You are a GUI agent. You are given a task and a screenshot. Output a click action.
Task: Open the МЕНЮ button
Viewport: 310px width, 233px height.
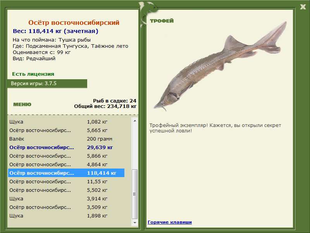(22, 104)
